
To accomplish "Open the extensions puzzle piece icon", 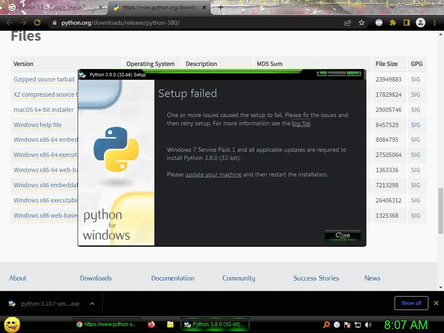I will (393, 23).
